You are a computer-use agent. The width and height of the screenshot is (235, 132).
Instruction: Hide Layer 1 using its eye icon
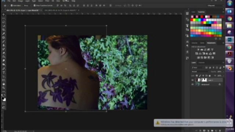(x=192, y=80)
